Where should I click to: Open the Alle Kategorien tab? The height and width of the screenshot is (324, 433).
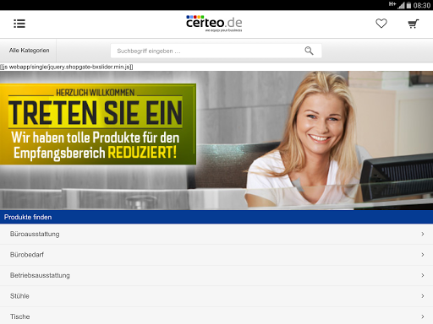[28, 51]
